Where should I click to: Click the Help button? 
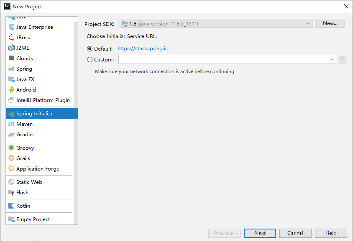point(331,233)
